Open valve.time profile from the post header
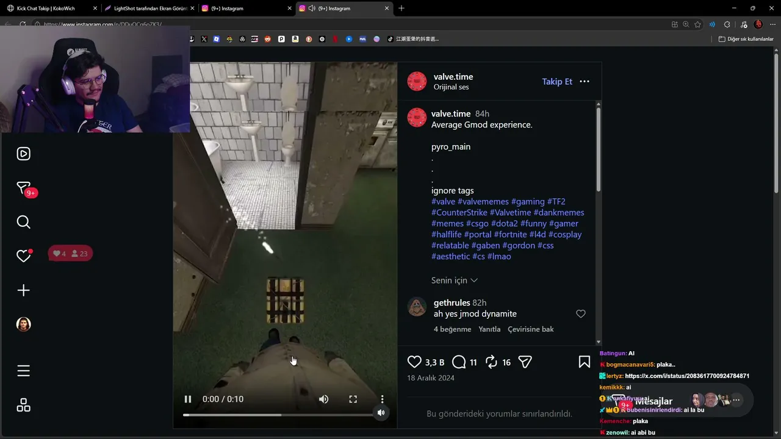Image resolution: width=781 pixels, height=439 pixels. [x=453, y=77]
